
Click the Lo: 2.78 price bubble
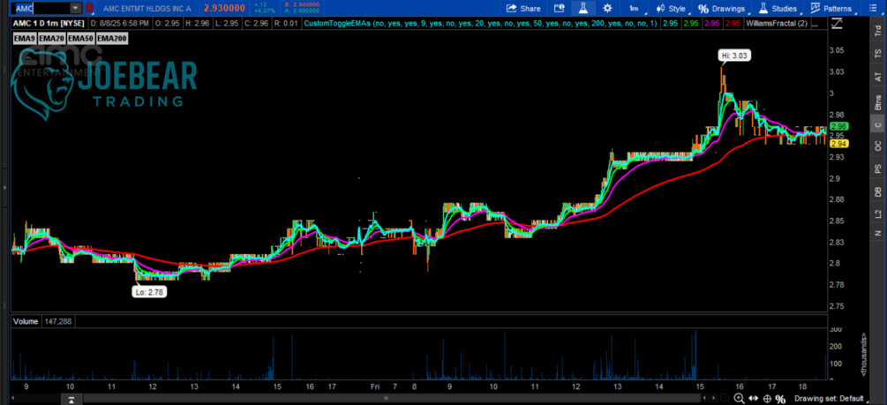tap(150, 292)
